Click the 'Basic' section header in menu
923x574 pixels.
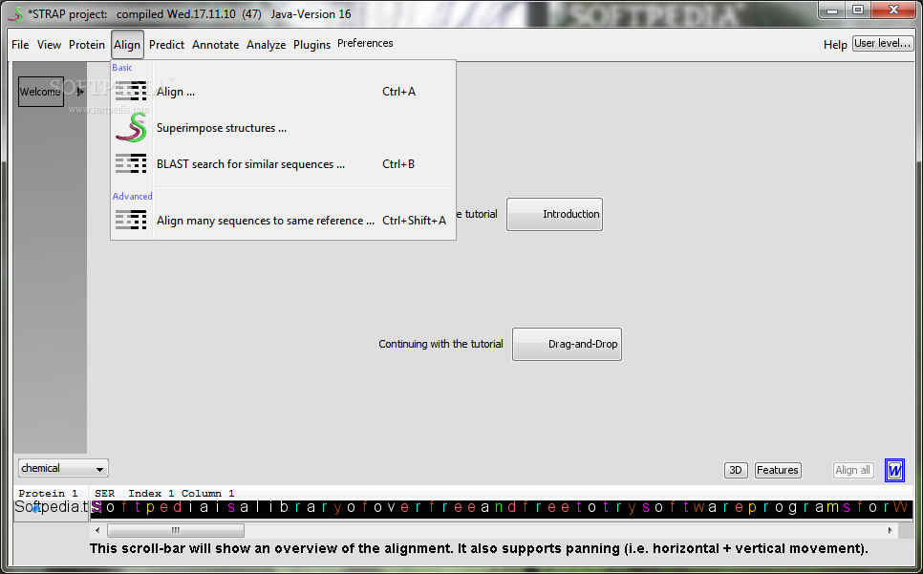tap(122, 68)
